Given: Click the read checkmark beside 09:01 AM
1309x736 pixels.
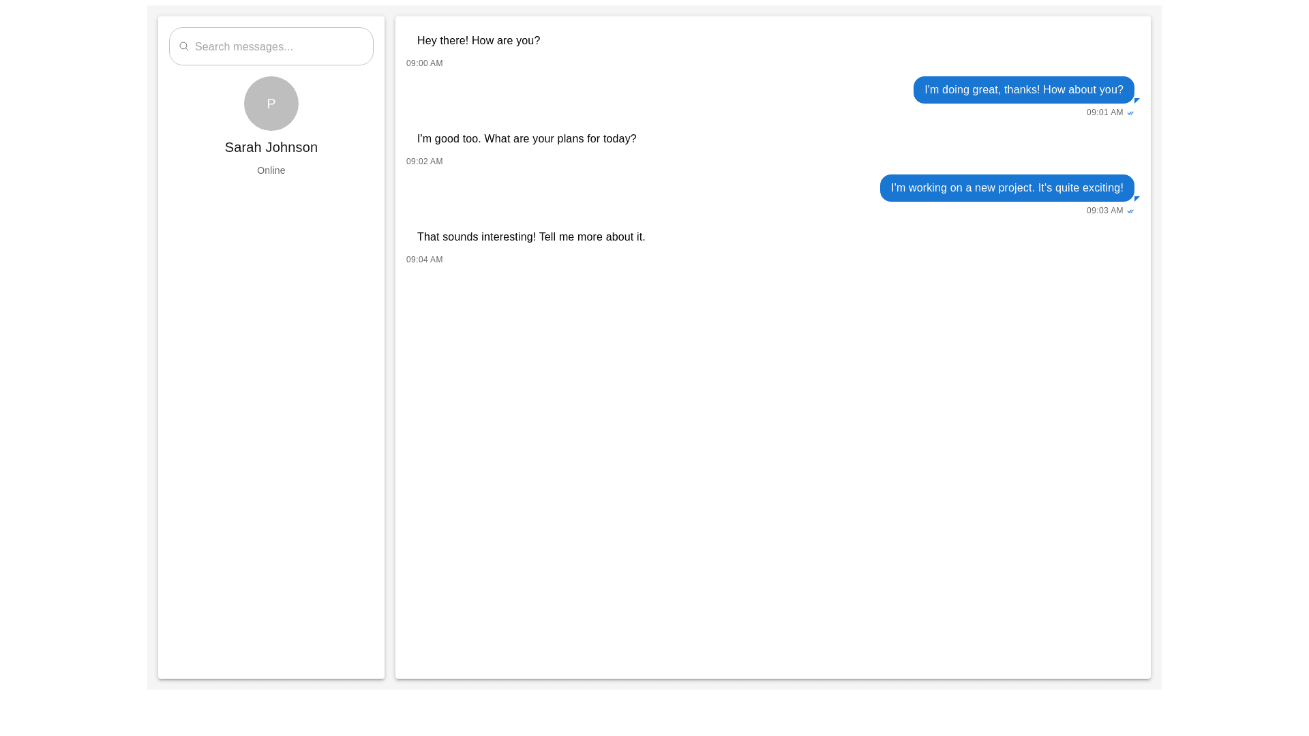Looking at the screenshot, I should (x=1130, y=113).
